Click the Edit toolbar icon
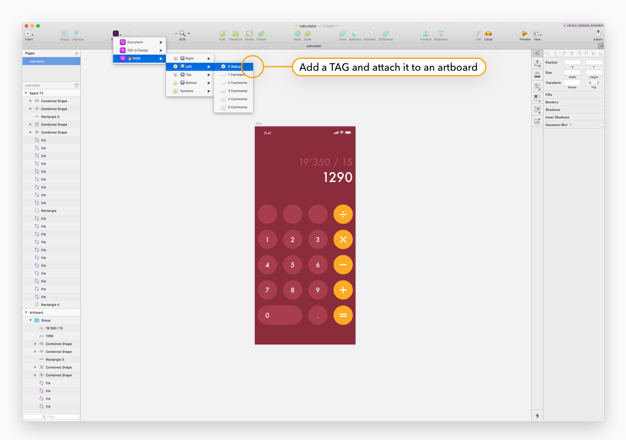This screenshot has height=440, width=626. 222,34
